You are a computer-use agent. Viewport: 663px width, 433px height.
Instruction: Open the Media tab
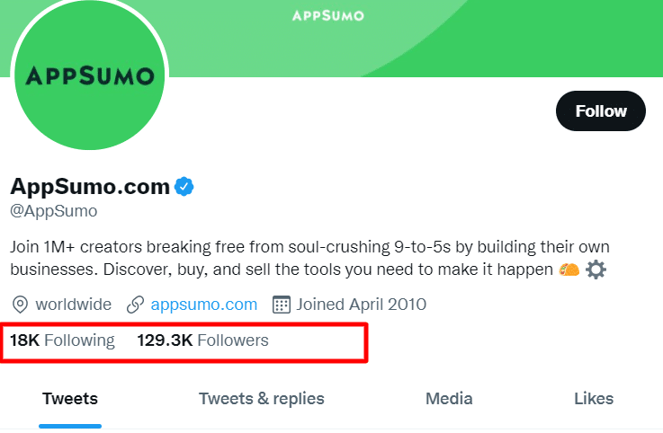(449, 399)
